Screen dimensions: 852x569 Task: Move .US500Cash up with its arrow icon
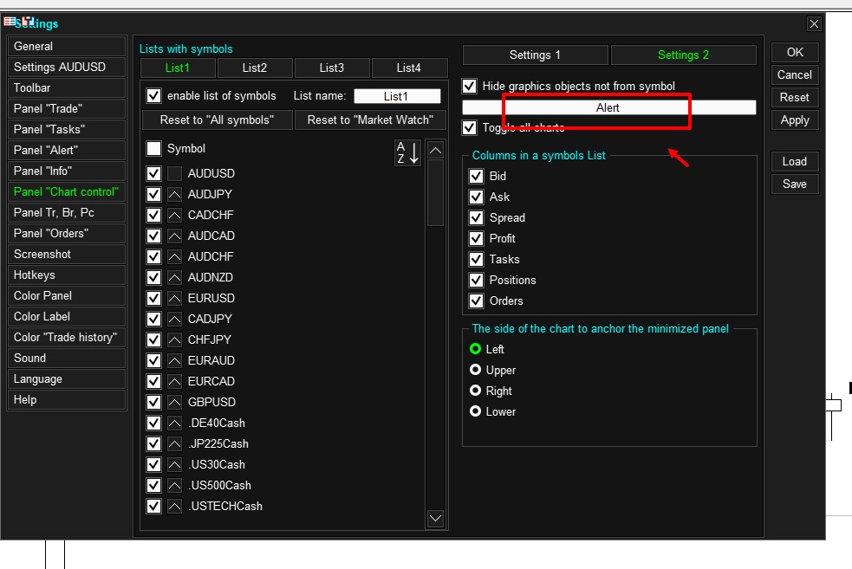(x=174, y=485)
